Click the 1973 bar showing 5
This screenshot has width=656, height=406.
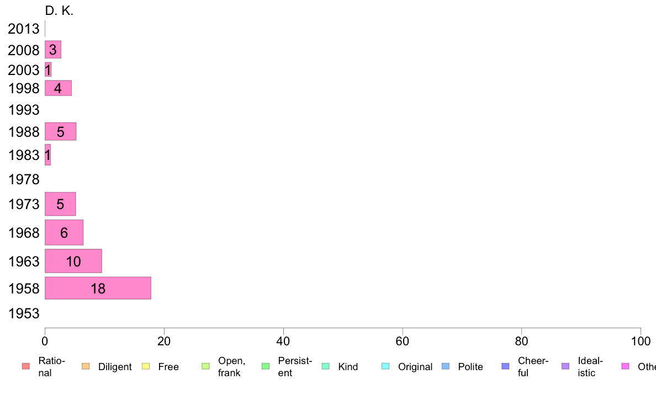pyautogui.click(x=60, y=204)
